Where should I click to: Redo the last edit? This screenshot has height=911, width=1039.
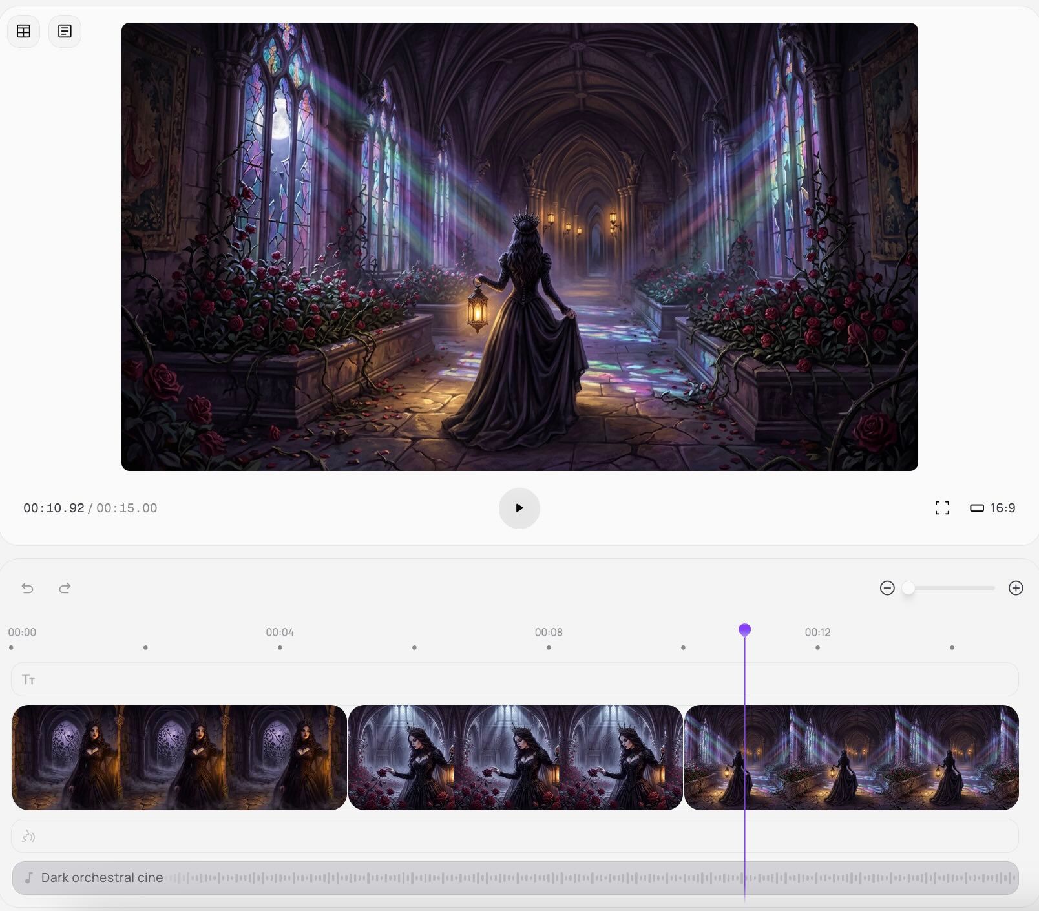coord(65,588)
